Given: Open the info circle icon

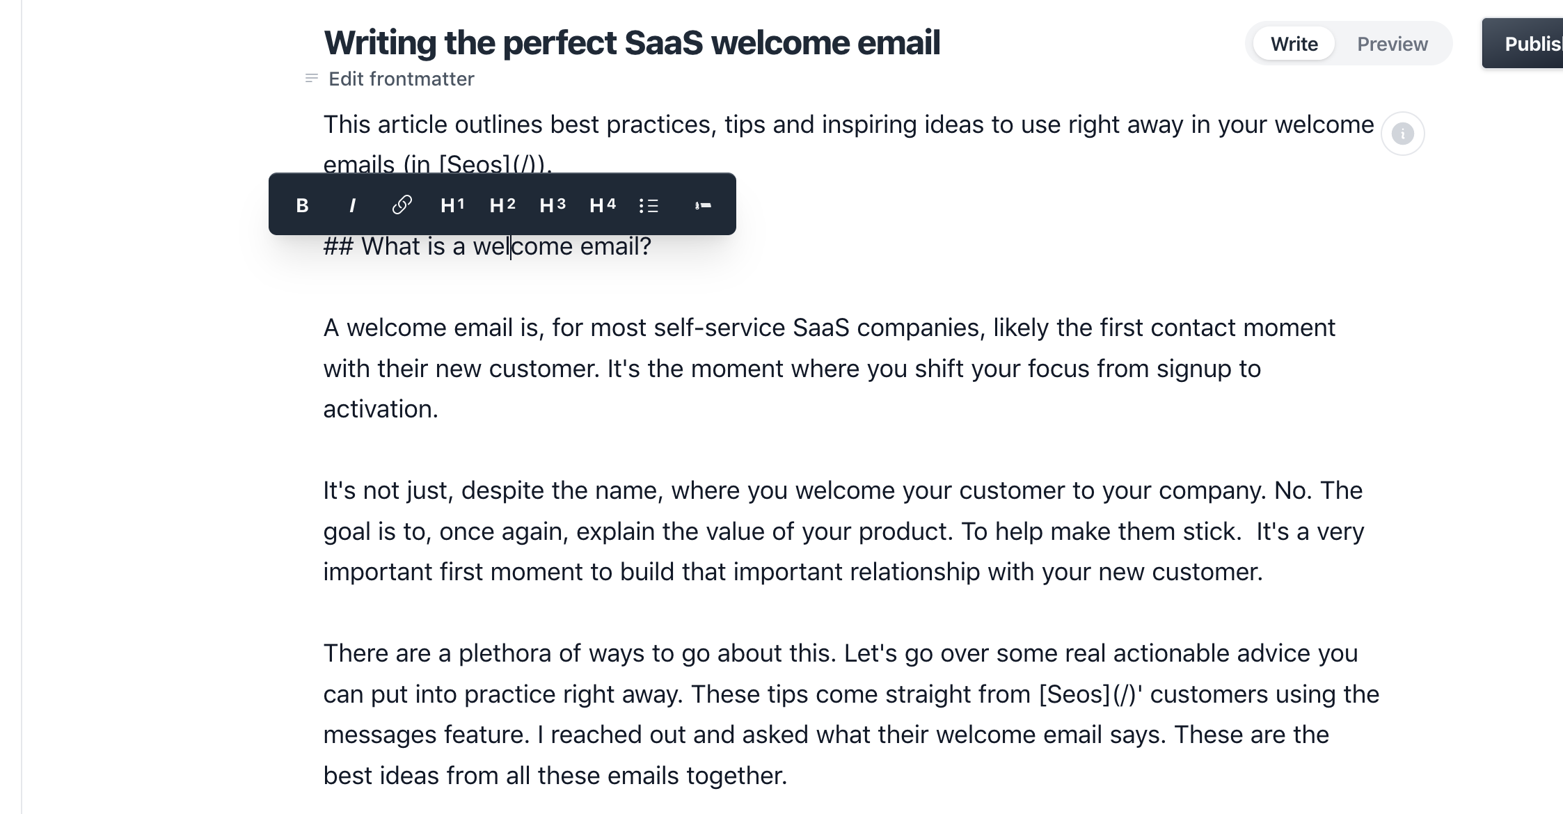Looking at the screenshot, I should (x=1402, y=134).
